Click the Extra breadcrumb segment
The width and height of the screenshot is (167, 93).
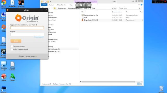click(x=93, y=8)
